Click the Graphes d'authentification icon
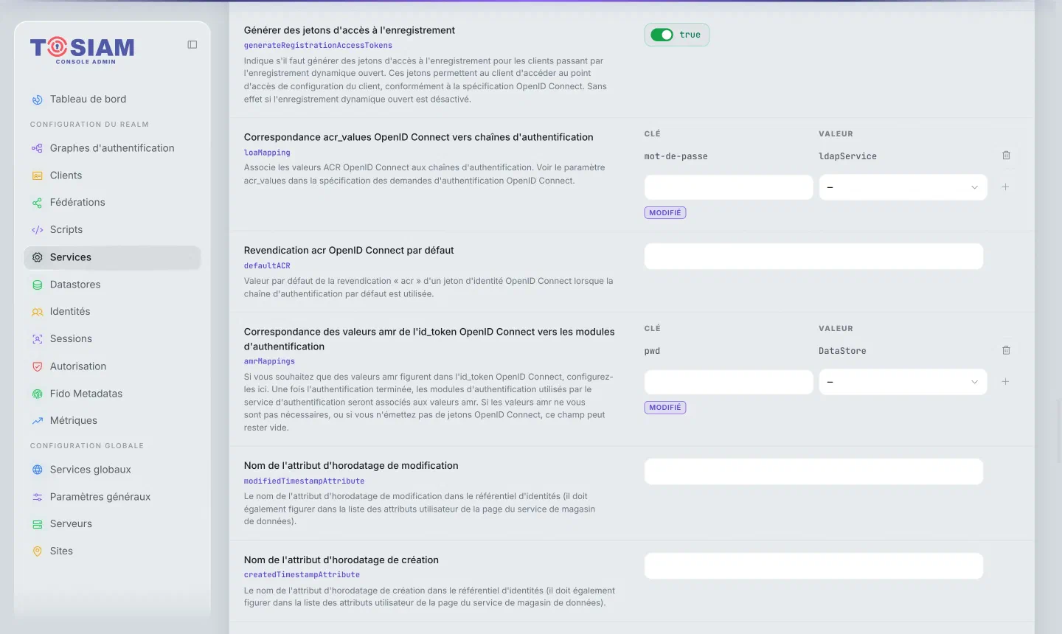1062x634 pixels. tap(38, 148)
